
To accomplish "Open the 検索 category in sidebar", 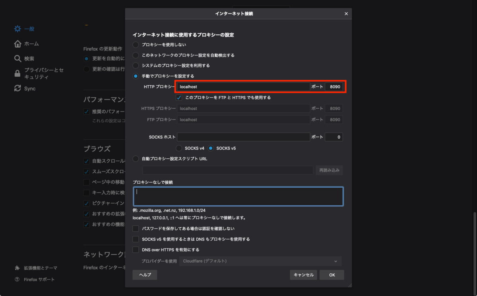I will pyautogui.click(x=29, y=58).
